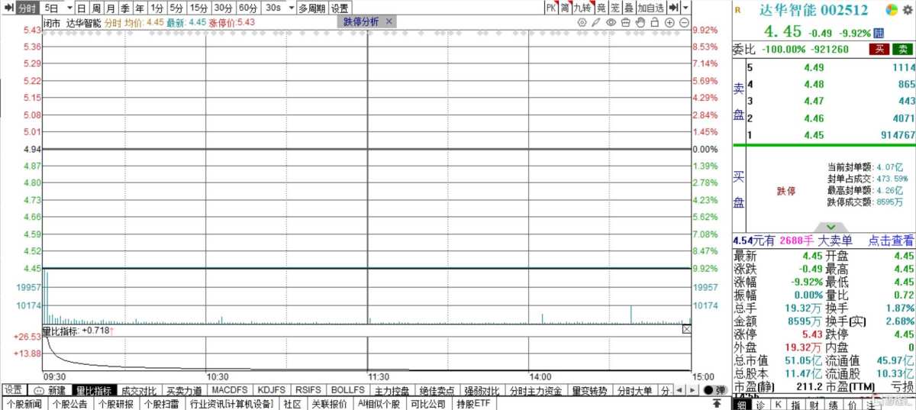Viewport: 916px width, 410px height.
Task: Toggle the 叠 overlay button
Action: click(628, 8)
